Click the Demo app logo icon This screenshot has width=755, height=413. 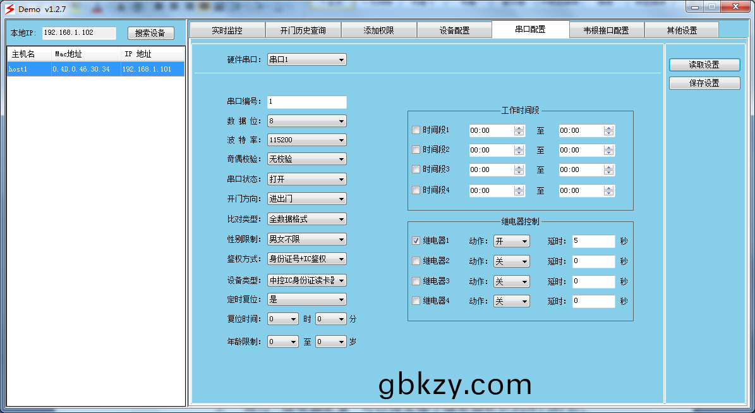coord(9,9)
